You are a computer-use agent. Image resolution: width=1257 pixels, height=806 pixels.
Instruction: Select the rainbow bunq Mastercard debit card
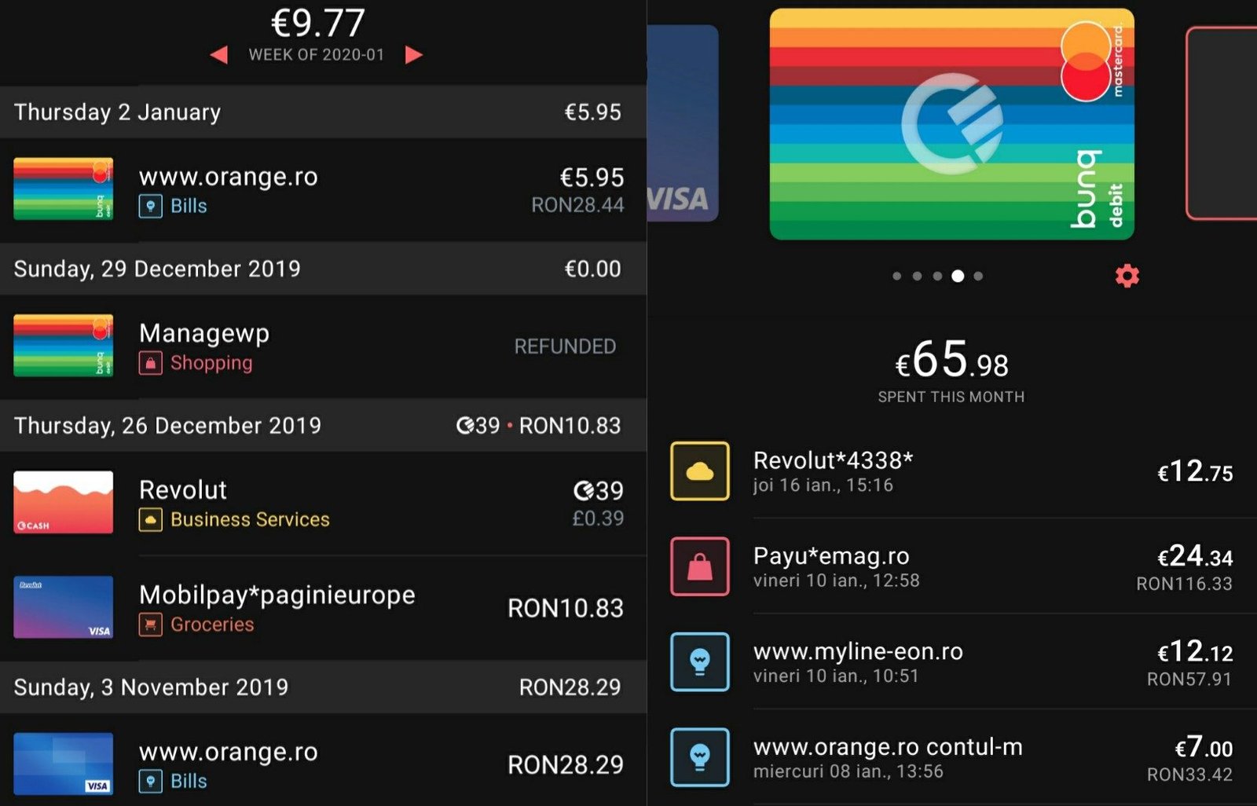951,124
